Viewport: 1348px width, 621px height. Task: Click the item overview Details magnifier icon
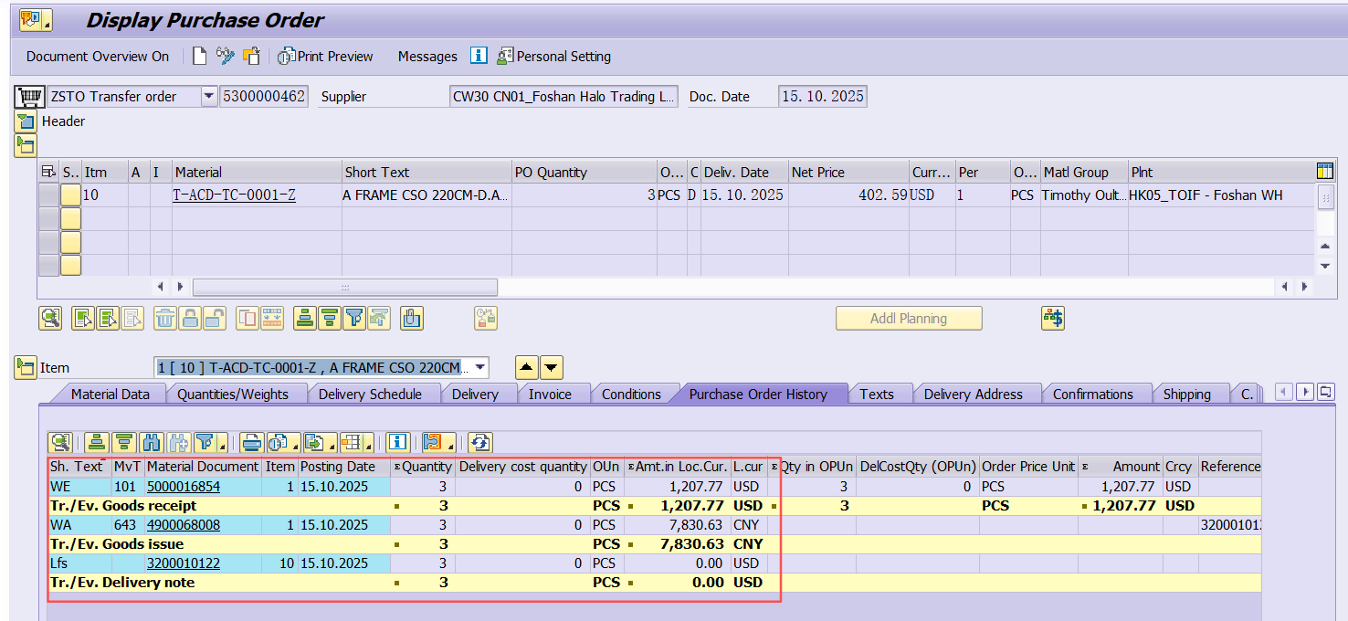point(50,319)
